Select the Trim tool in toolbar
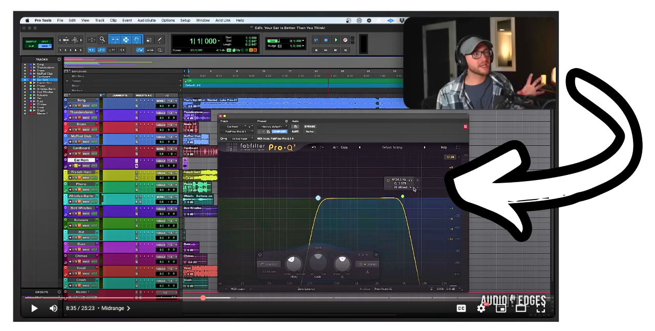Screen dimensions: 655x331 click(114, 39)
